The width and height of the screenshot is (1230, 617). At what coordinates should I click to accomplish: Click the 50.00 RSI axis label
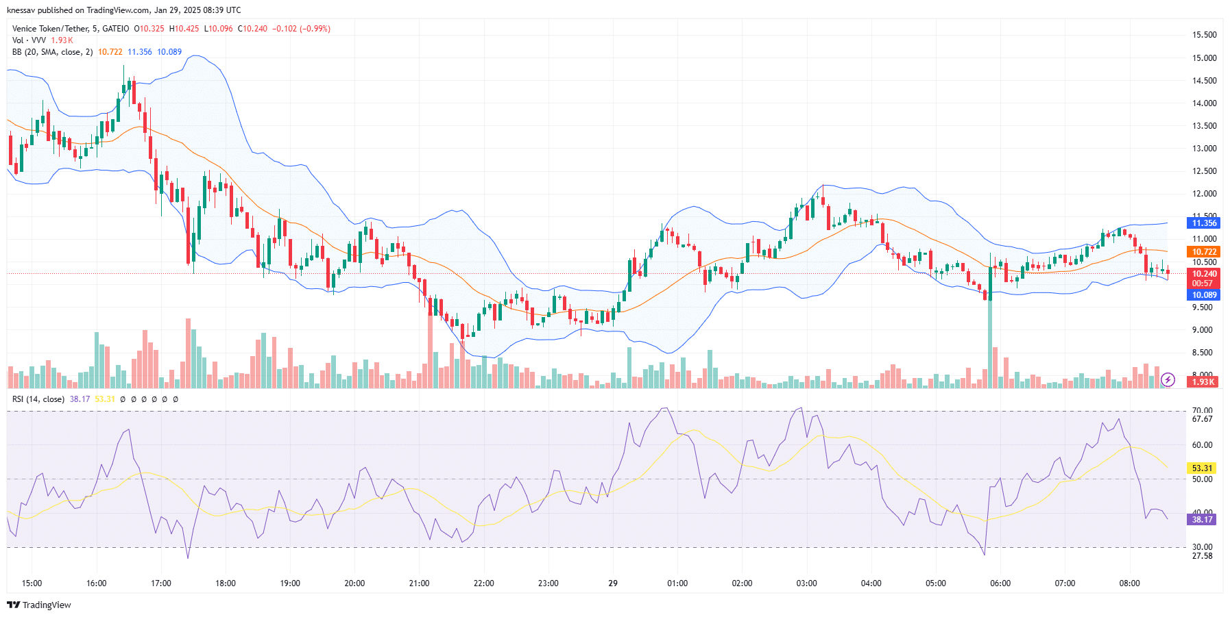click(1202, 479)
